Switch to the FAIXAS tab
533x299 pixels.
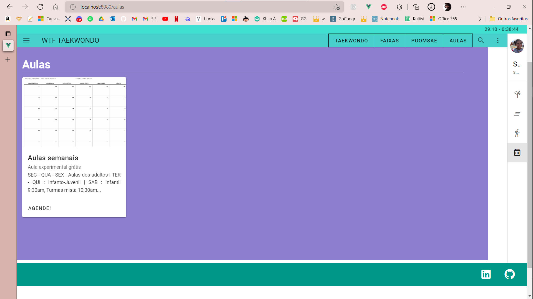pos(389,40)
